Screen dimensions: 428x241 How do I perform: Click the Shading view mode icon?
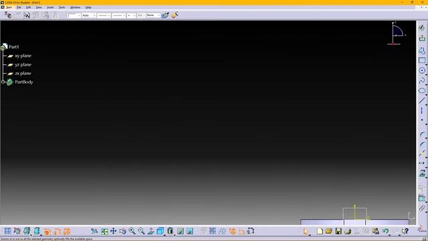coord(170,231)
